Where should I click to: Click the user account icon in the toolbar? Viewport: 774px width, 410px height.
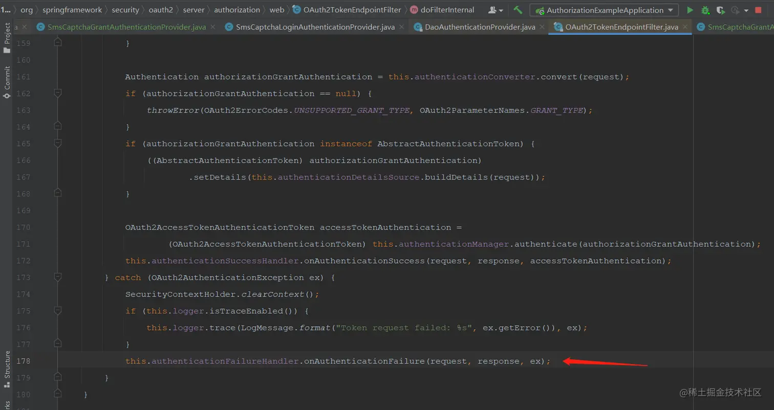[493, 10]
